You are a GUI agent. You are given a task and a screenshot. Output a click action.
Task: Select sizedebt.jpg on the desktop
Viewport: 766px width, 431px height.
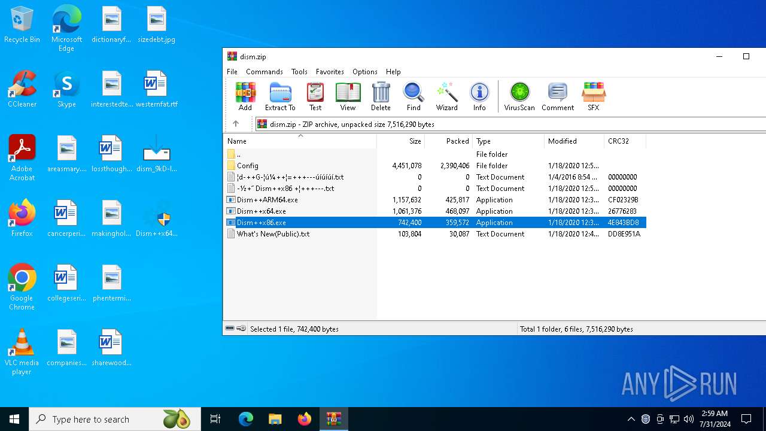tap(156, 25)
